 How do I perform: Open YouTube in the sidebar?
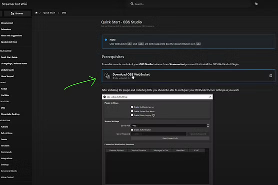tap(5, 95)
